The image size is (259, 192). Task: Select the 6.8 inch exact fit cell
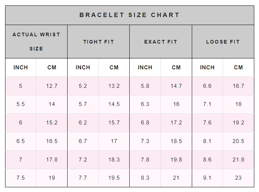tap(145, 123)
